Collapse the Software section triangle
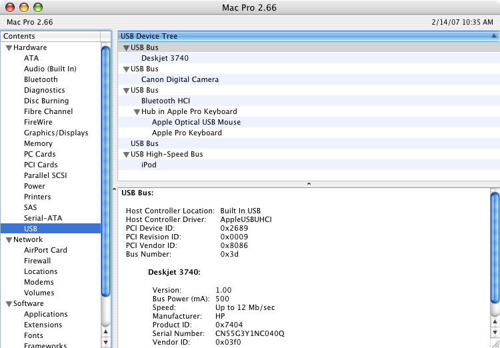500x348 pixels. 9,304
